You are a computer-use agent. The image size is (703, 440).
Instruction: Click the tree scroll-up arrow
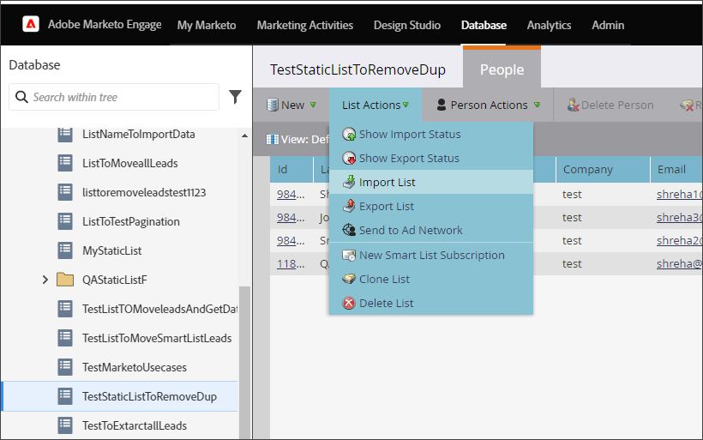click(245, 136)
